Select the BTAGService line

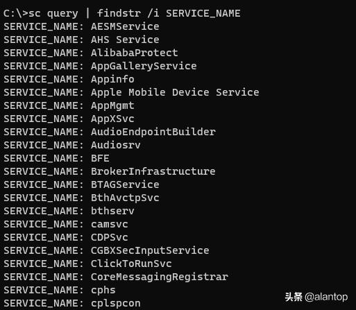point(81,184)
